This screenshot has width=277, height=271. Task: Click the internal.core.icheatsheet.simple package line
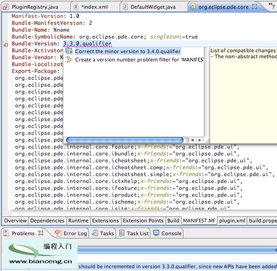[145, 174]
